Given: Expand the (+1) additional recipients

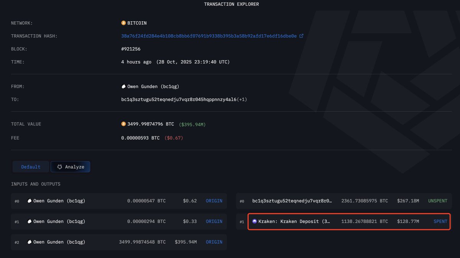Looking at the screenshot, I should coord(242,100).
